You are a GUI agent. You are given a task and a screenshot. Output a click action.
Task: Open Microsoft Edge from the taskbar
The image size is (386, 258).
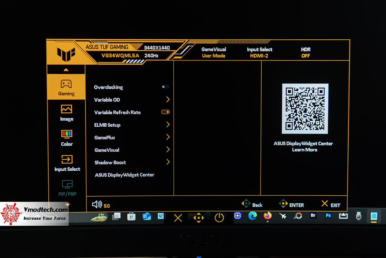(x=253, y=216)
